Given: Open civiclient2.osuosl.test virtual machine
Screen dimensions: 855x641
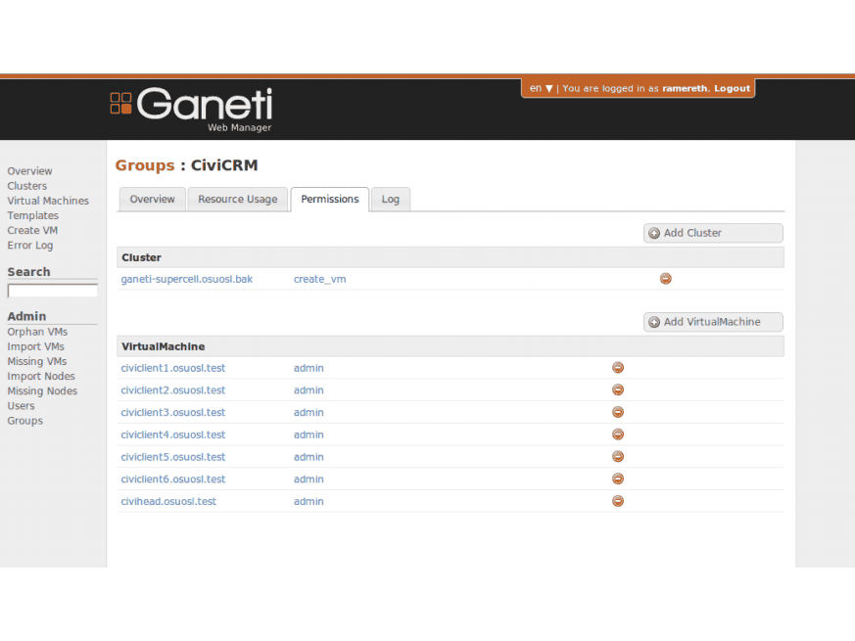Looking at the screenshot, I should click(172, 390).
